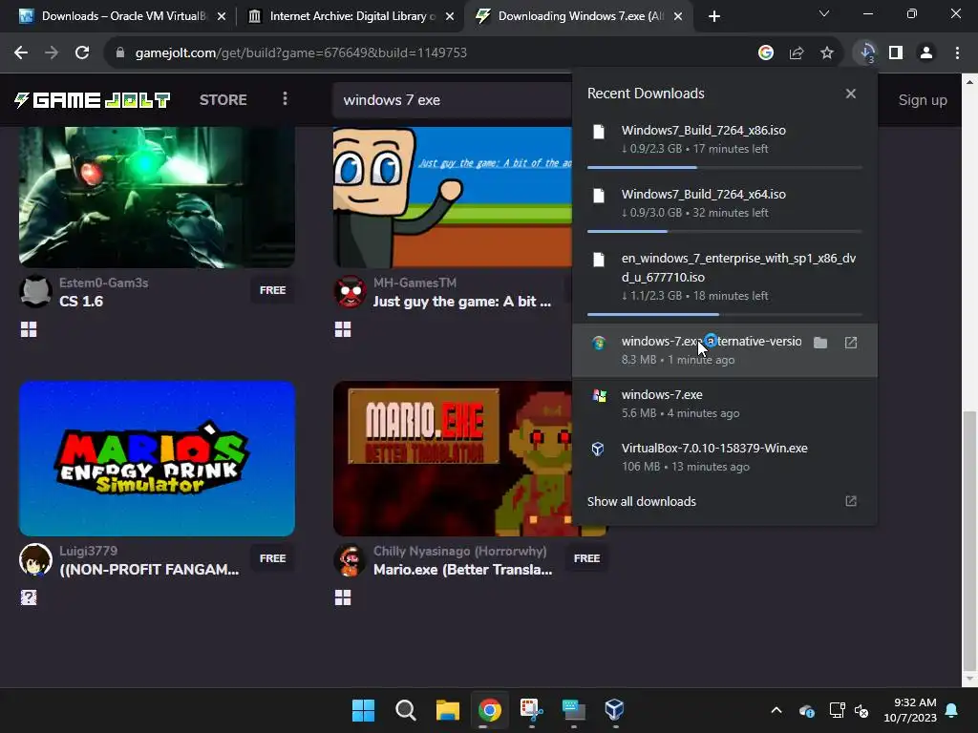Image resolution: width=978 pixels, height=733 pixels.
Task: Click the search field with windows 7 exe
Action: click(453, 100)
